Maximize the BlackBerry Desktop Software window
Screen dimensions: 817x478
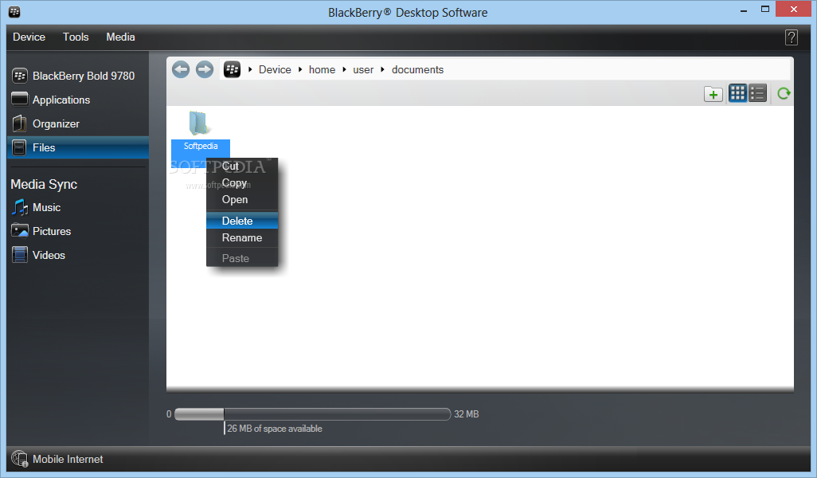(x=765, y=10)
